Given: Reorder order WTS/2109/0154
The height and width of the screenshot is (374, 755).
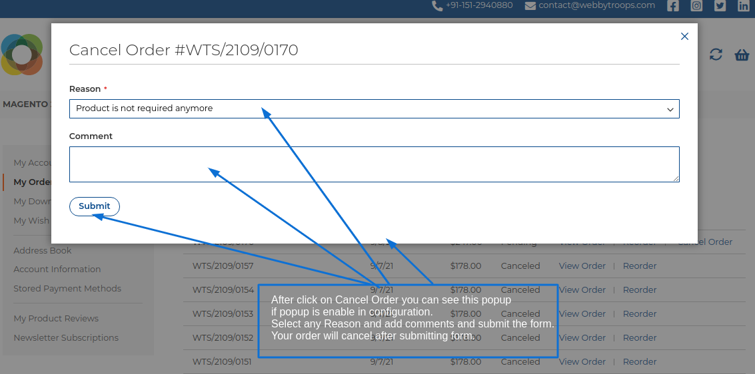Looking at the screenshot, I should (640, 290).
